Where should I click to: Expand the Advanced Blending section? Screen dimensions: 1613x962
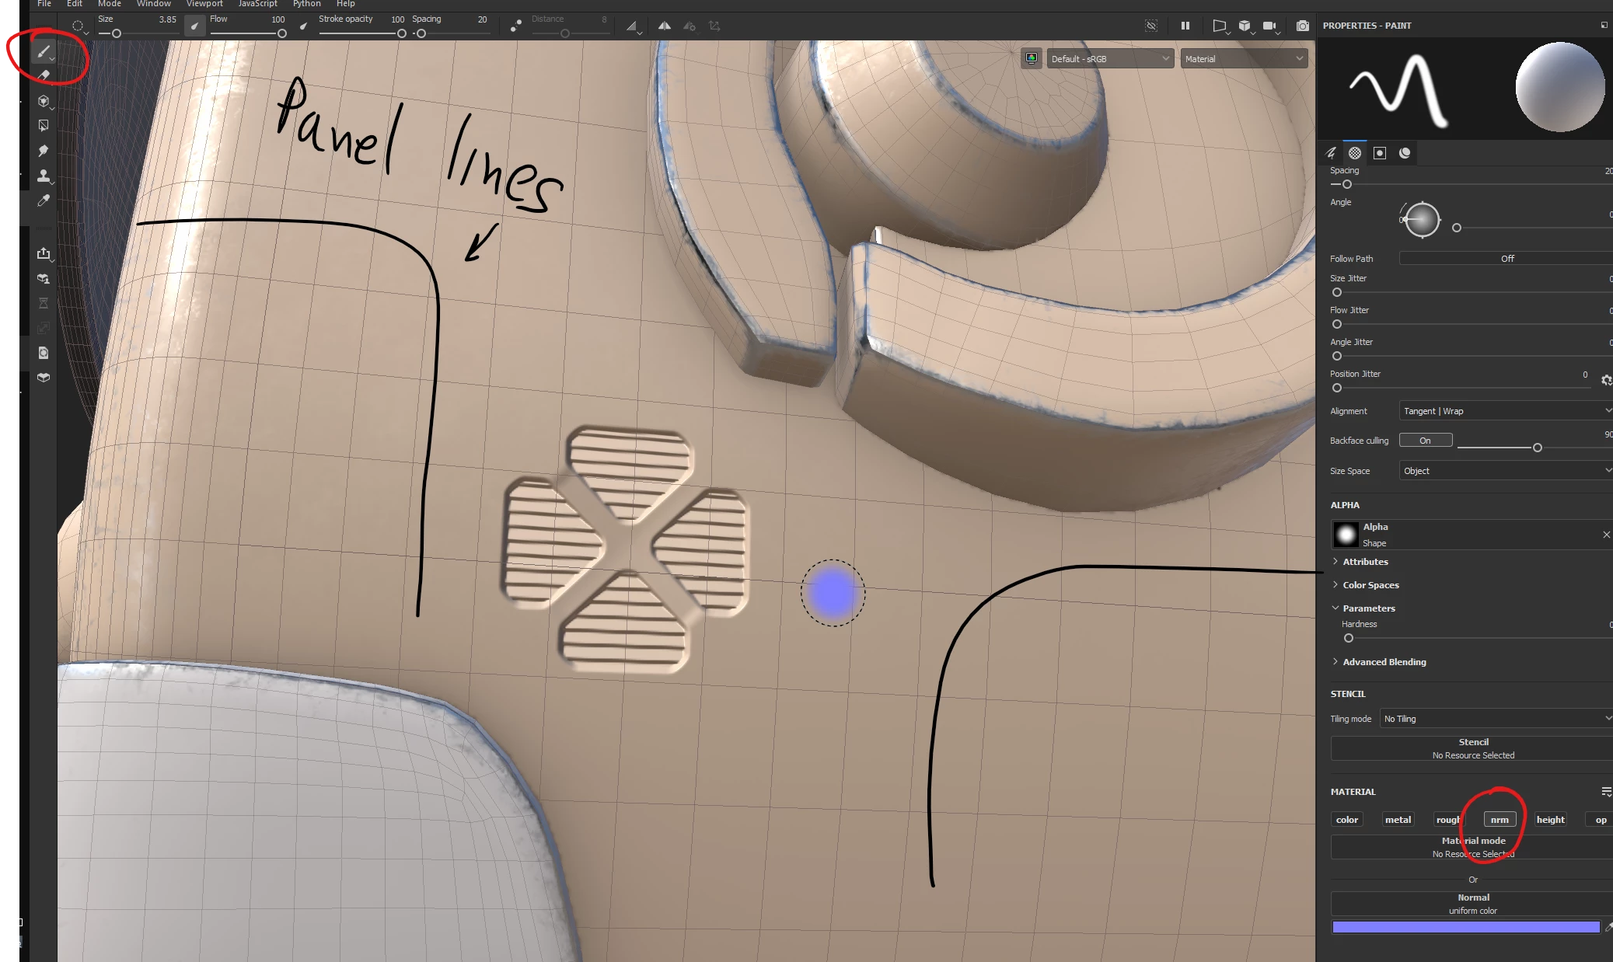click(x=1384, y=662)
